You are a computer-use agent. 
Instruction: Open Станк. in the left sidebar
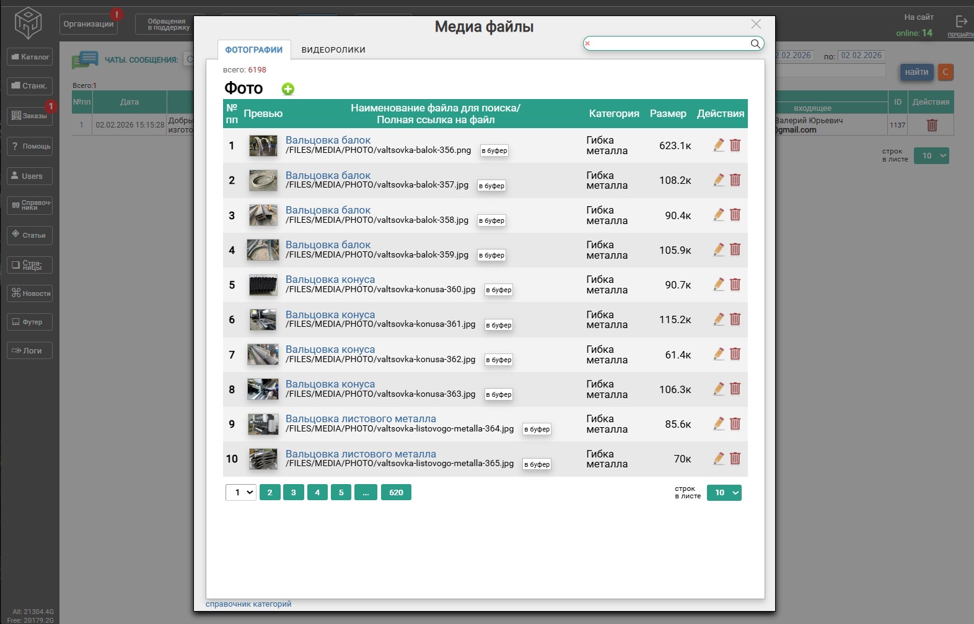pos(30,86)
